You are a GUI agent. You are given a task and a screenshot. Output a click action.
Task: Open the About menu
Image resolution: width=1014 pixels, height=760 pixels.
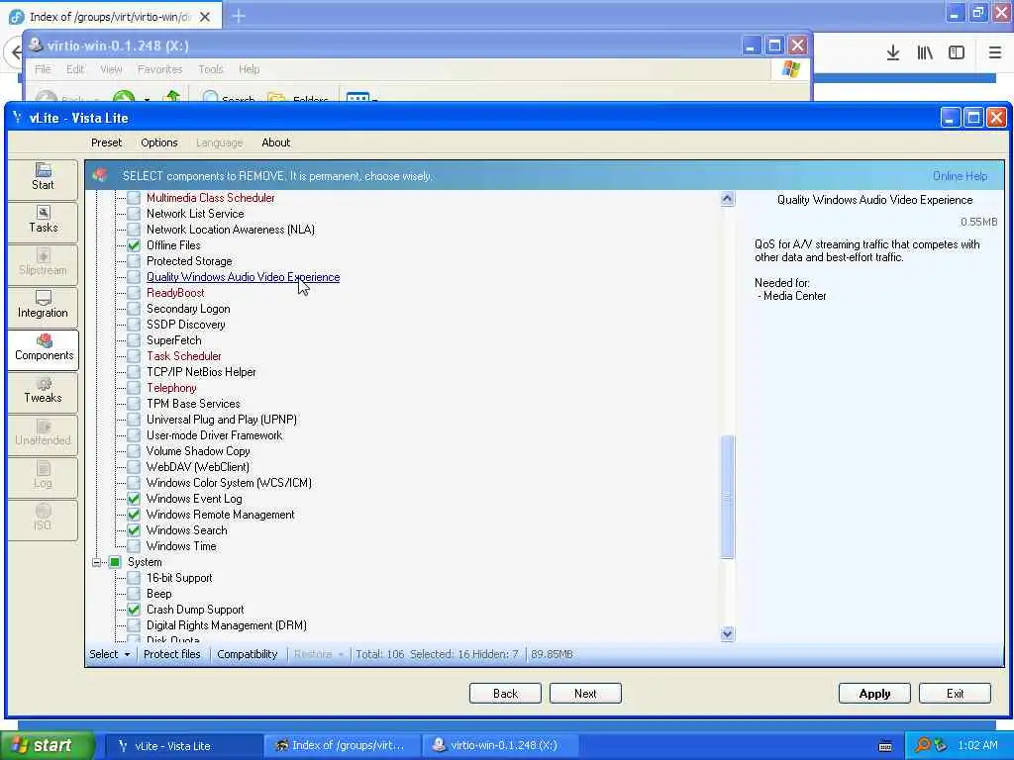pyautogui.click(x=275, y=142)
